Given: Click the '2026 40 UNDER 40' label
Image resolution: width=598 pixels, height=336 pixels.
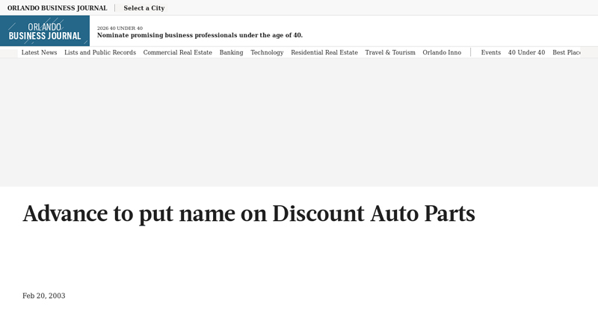Looking at the screenshot, I should (x=120, y=28).
